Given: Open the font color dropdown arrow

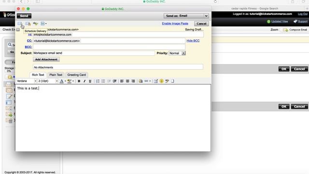Looking at the screenshot, I should pos(65,81).
